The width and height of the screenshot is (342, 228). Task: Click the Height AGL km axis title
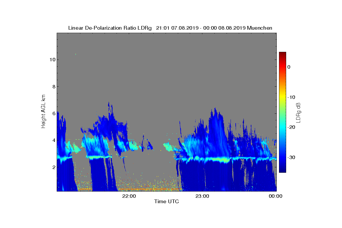coord(43,112)
